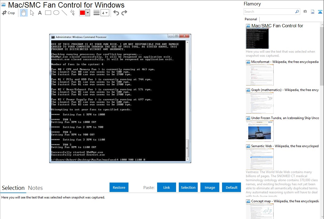Screen dimensions: 324x219
Task: Click the Restore button
Action: click(119, 187)
